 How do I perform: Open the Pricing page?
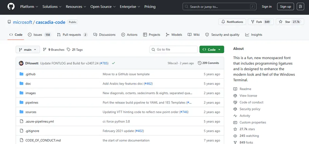coord(150,7)
